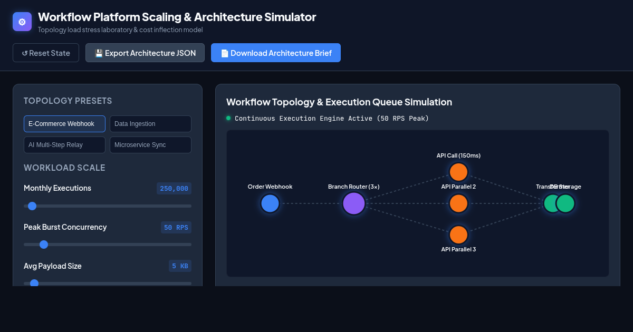The height and width of the screenshot is (332, 633).
Task: Click the Avg Payload Size label
Action: 53,266
